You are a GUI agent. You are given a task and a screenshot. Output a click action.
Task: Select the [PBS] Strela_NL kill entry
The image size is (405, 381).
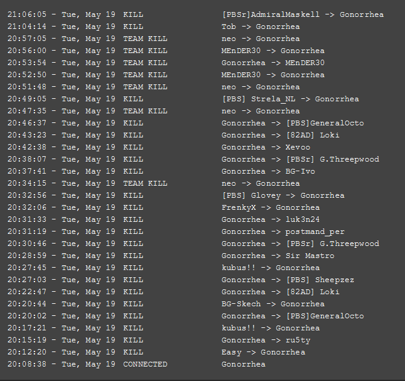290,99
